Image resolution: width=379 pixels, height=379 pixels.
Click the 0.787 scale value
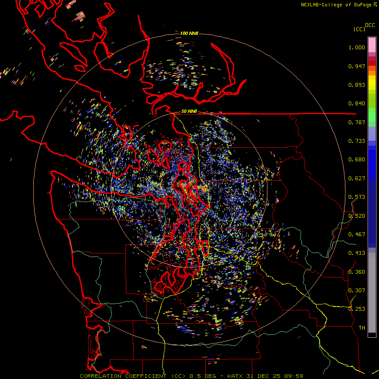coord(357,122)
